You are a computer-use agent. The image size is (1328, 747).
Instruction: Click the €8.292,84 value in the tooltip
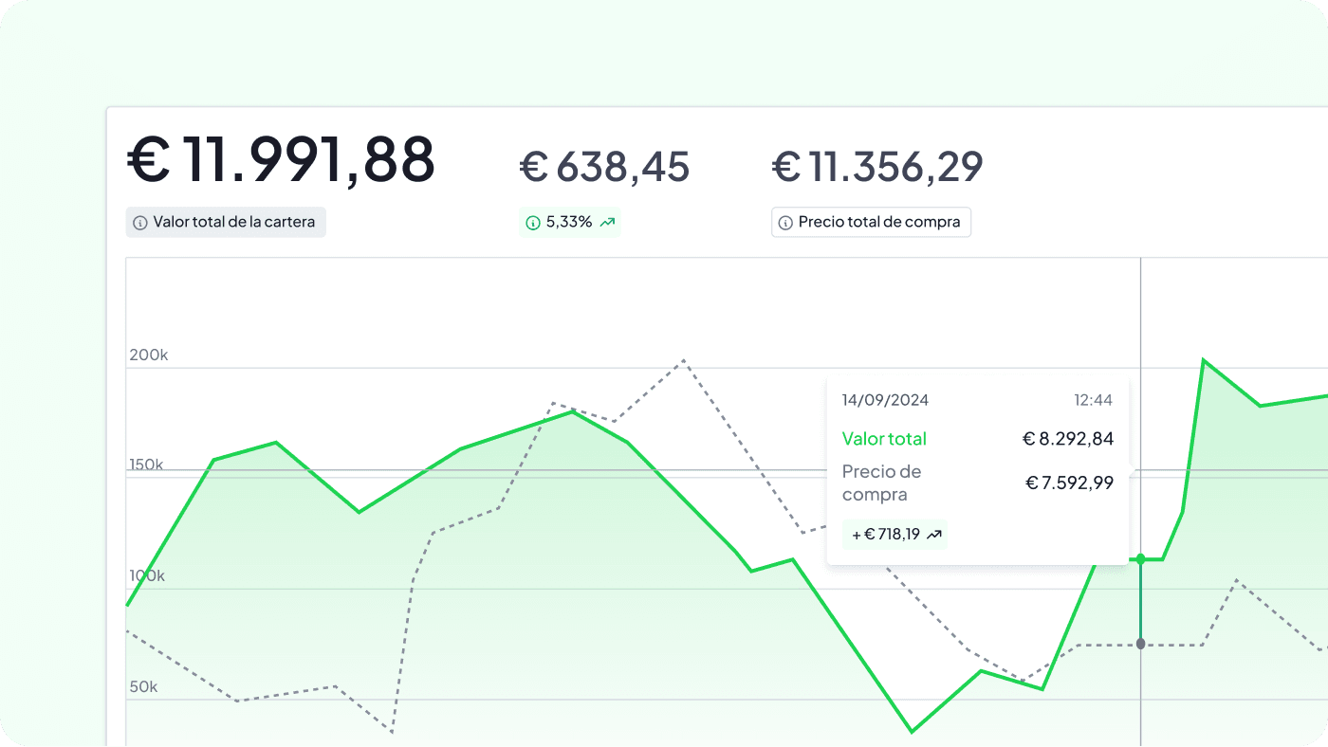click(x=1069, y=438)
